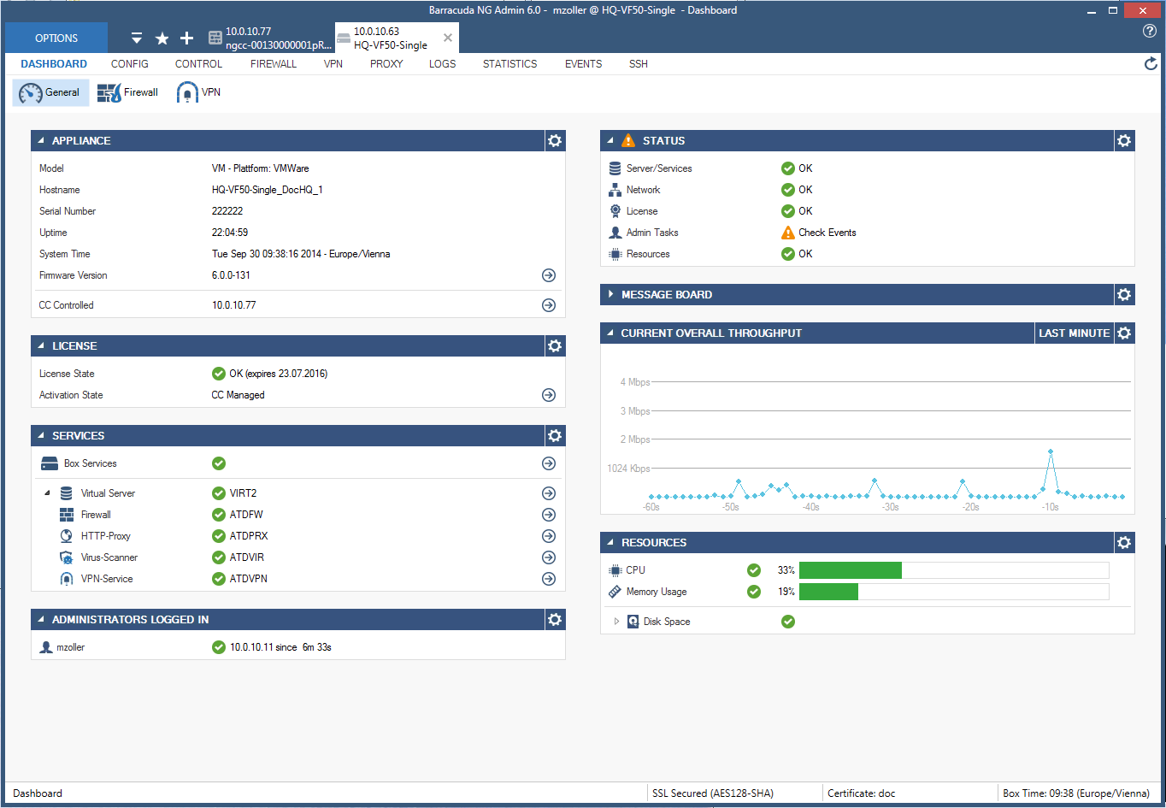Image resolution: width=1166 pixels, height=808 pixels.
Task: Click the CPU usage bar
Action: (954, 570)
